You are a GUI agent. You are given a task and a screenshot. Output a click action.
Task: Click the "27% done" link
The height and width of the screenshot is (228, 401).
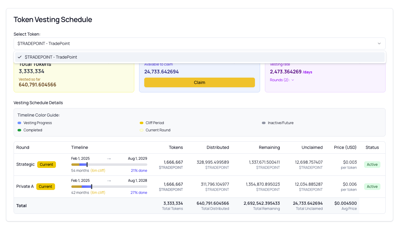(139, 192)
